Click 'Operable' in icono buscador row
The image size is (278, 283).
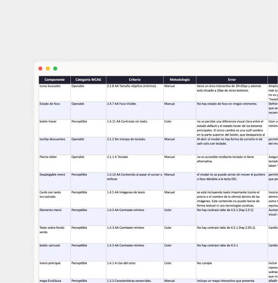coord(89,93)
